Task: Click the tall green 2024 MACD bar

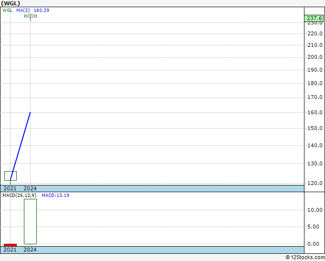Action: pos(30,221)
